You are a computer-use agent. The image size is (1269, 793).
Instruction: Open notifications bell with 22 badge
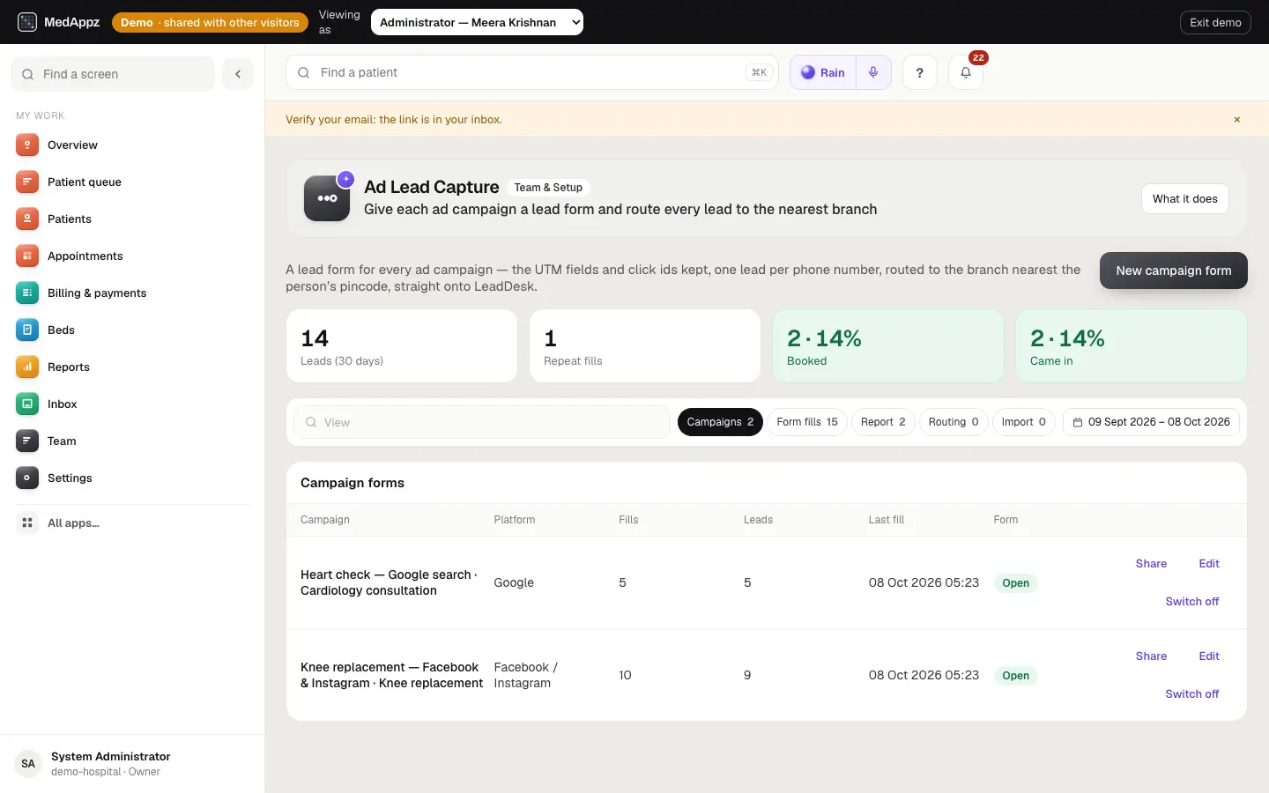pyautogui.click(x=966, y=73)
